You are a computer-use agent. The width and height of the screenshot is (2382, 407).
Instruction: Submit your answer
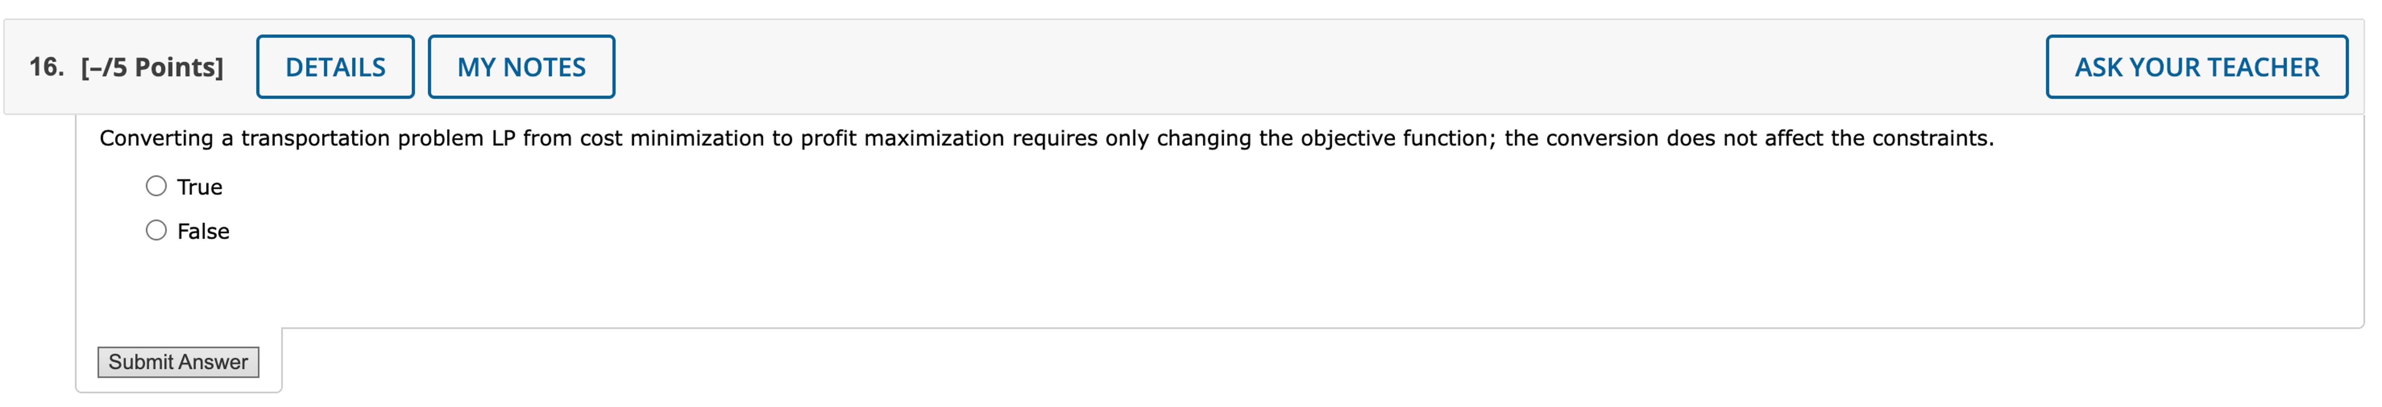(178, 362)
